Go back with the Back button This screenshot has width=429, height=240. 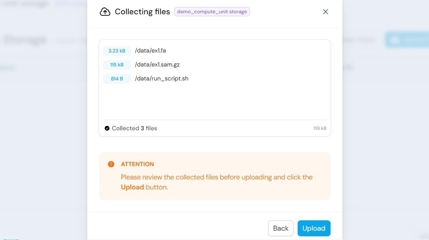click(x=281, y=228)
